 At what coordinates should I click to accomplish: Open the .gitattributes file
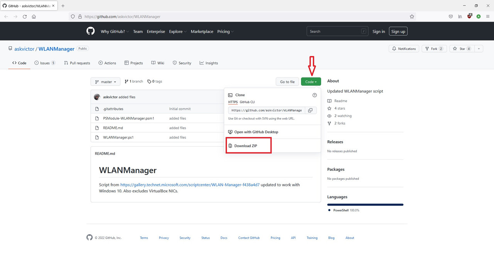(x=113, y=109)
